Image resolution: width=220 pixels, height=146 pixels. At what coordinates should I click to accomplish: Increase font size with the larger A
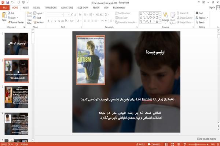[x=72, y=14]
